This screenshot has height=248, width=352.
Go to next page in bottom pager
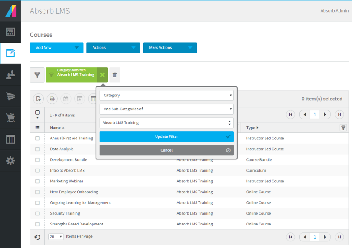(x=325, y=237)
